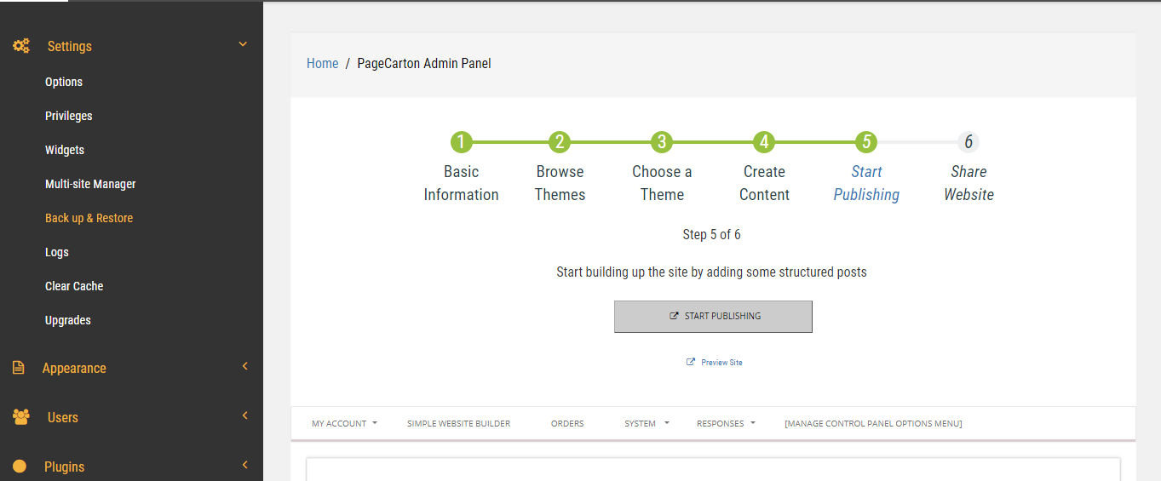Select step 1 circle Basic Information
The width and height of the screenshot is (1161, 481).
[461, 141]
